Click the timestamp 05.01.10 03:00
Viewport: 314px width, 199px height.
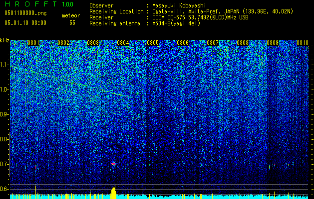coord(25,23)
